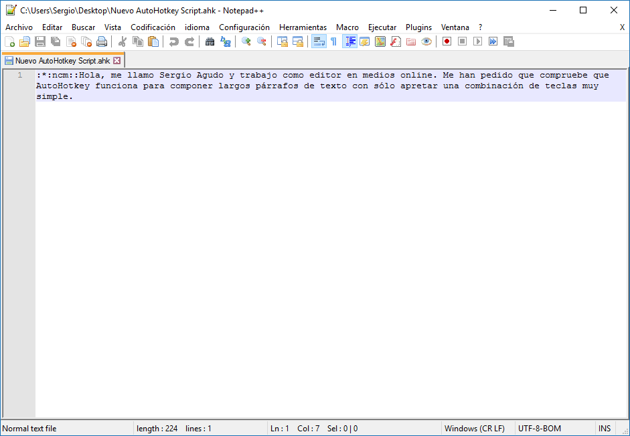
Task: Open the Codificación menu
Action: (x=153, y=27)
